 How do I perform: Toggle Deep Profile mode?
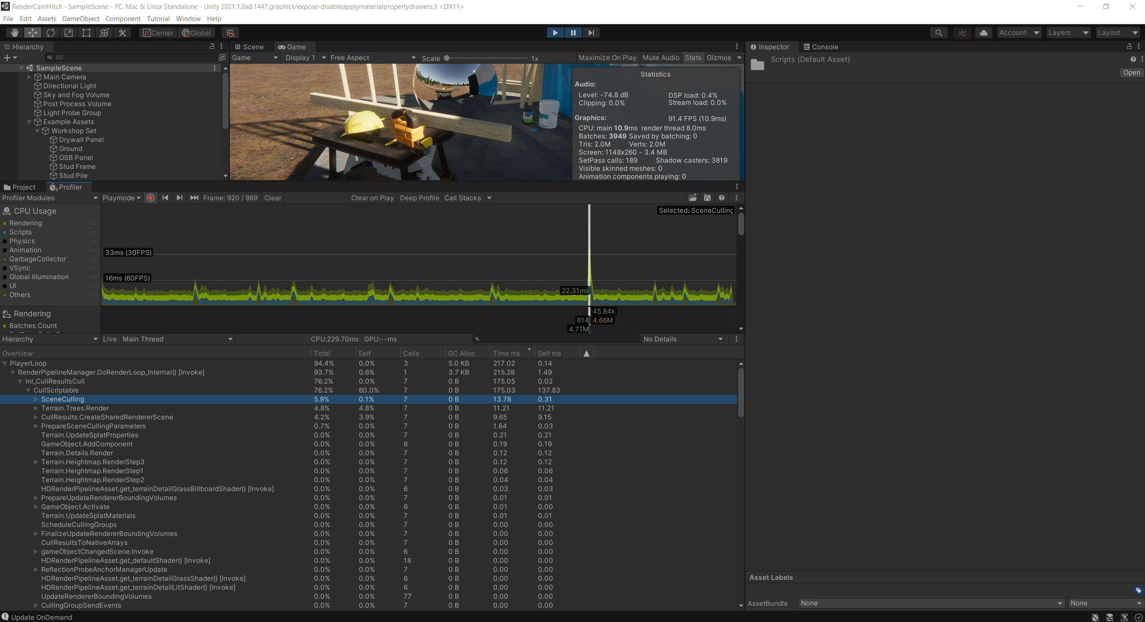[419, 198]
